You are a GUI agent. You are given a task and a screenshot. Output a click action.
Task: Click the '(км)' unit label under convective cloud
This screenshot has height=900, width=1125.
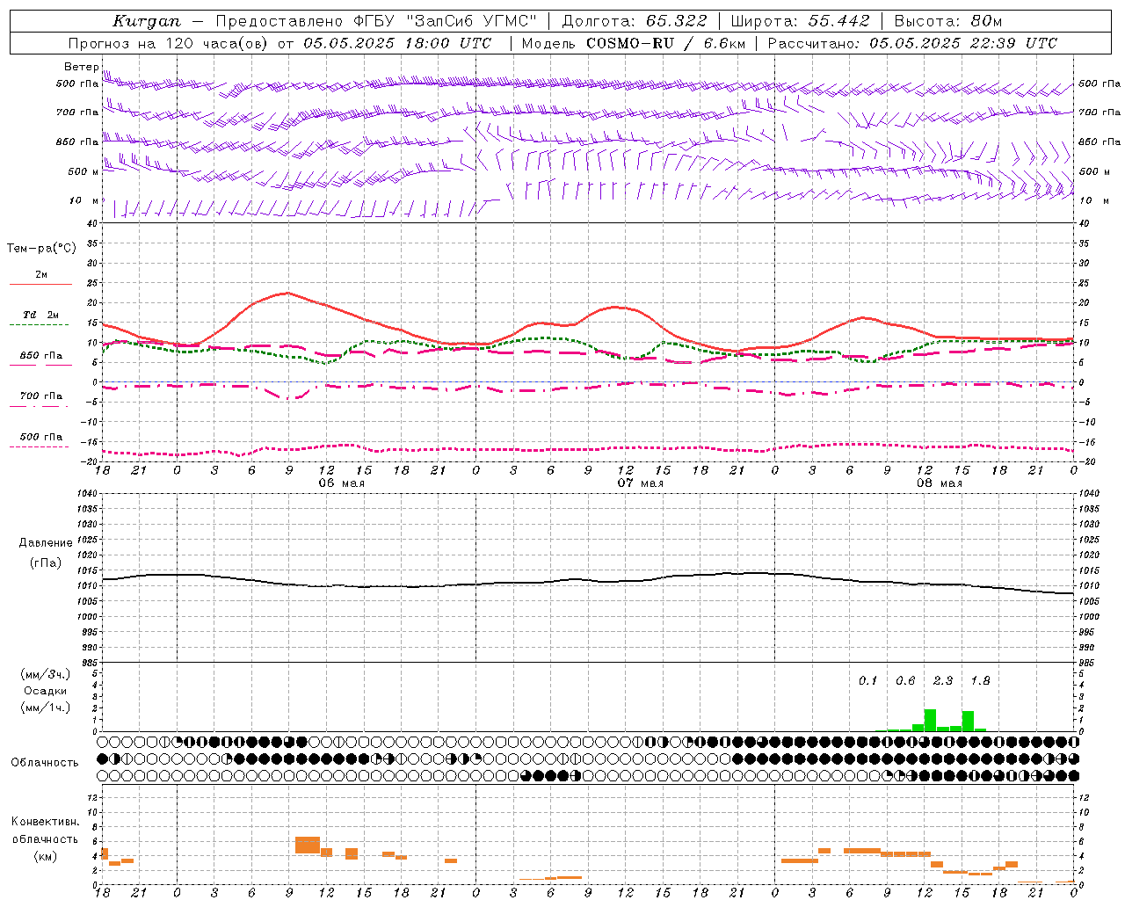pos(46,856)
